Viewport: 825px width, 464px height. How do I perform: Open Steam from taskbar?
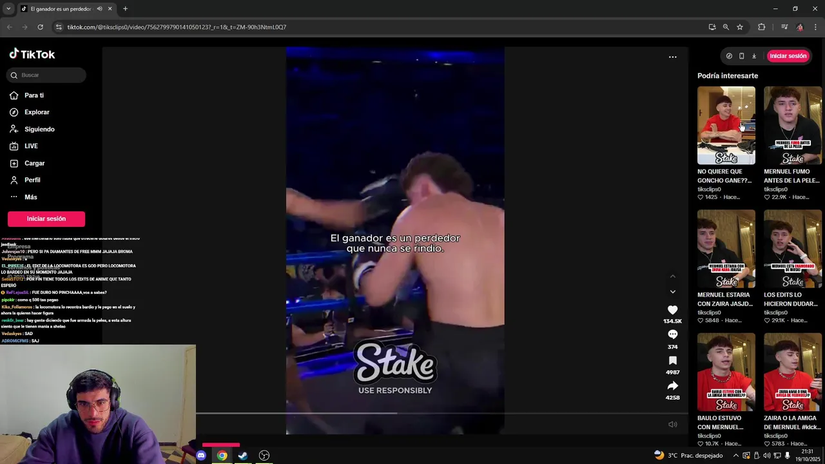tap(243, 456)
